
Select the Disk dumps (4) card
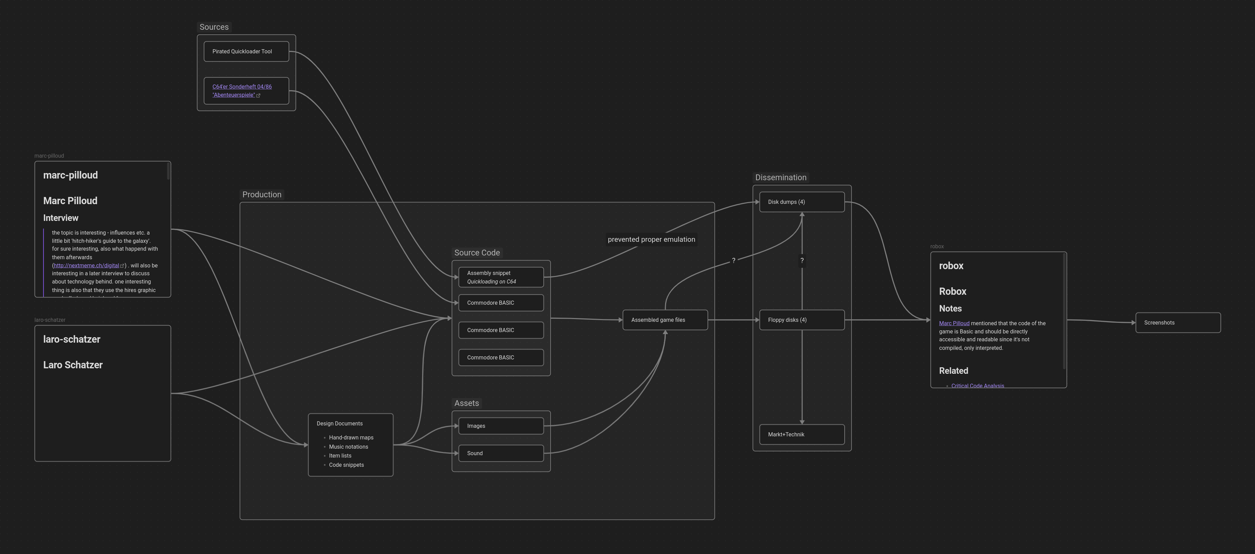pos(802,202)
